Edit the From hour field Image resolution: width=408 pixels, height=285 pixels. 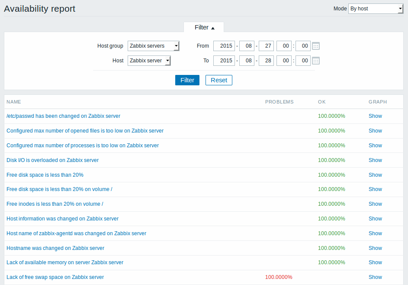[x=284, y=46]
